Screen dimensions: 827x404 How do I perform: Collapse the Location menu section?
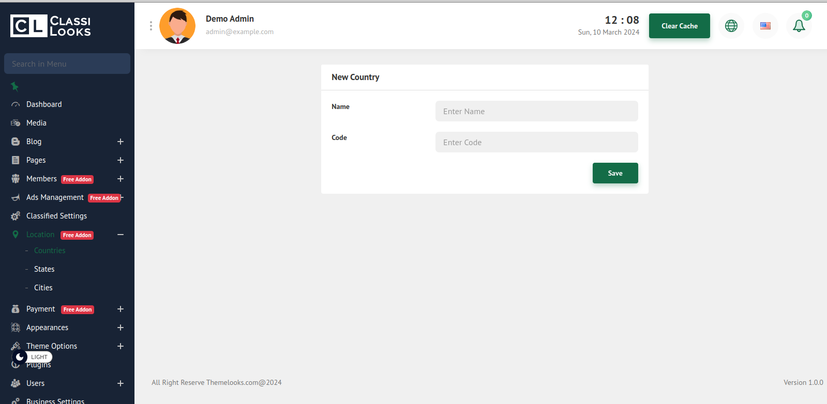(x=121, y=235)
